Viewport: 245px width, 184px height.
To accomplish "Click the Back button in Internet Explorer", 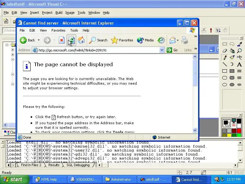I will pyautogui.click(x=27, y=40).
